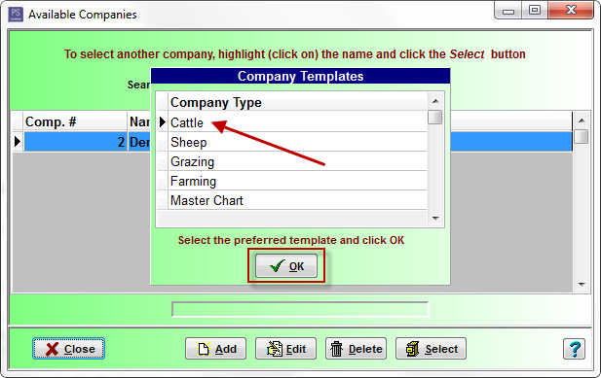Choose the Sheep company type
Viewport: 601px width, 378px height.
point(297,142)
